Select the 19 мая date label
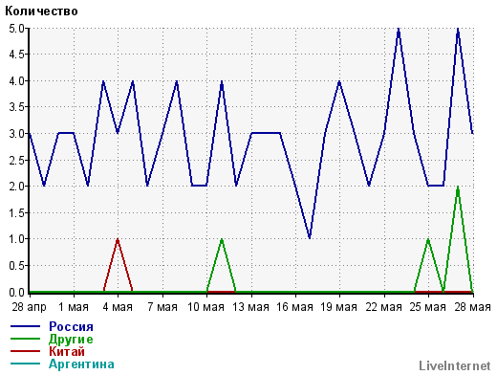 pos(338,307)
